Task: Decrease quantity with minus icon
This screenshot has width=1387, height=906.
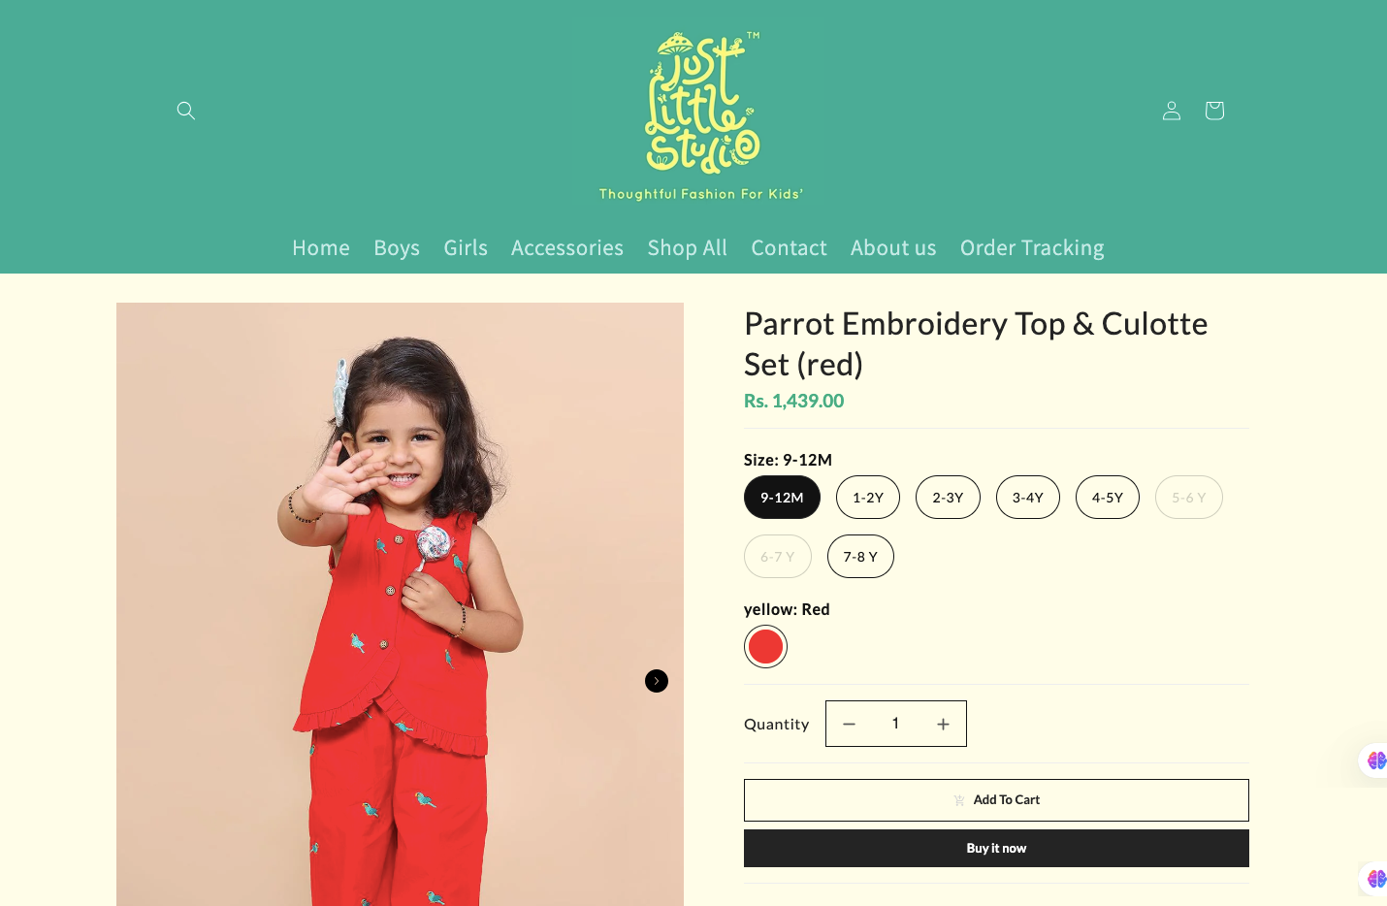Action: click(x=849, y=724)
